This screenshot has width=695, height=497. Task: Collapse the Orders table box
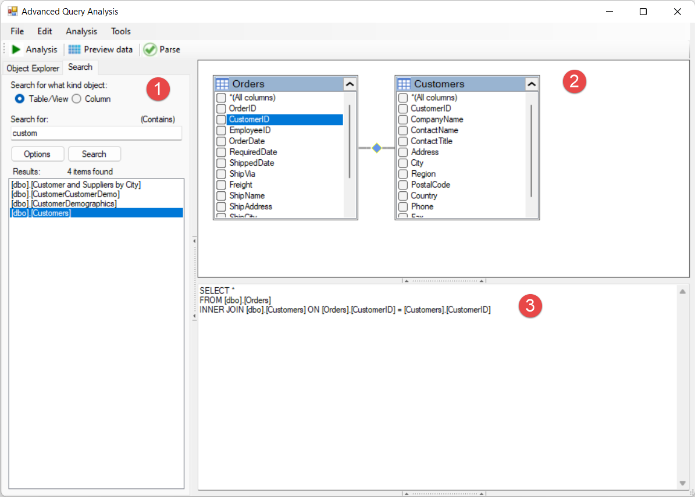coord(350,84)
